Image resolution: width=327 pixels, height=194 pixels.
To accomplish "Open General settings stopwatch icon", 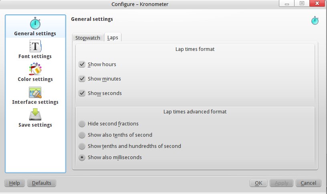I will click(35, 23).
